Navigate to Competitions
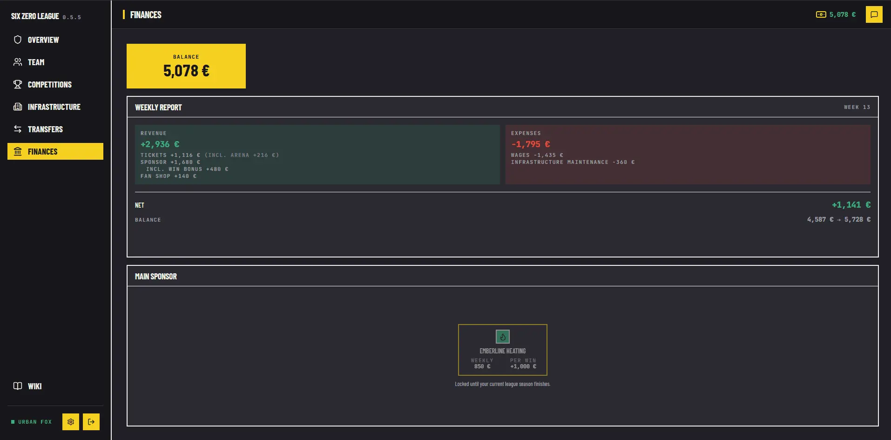The width and height of the screenshot is (891, 440). tap(55, 84)
